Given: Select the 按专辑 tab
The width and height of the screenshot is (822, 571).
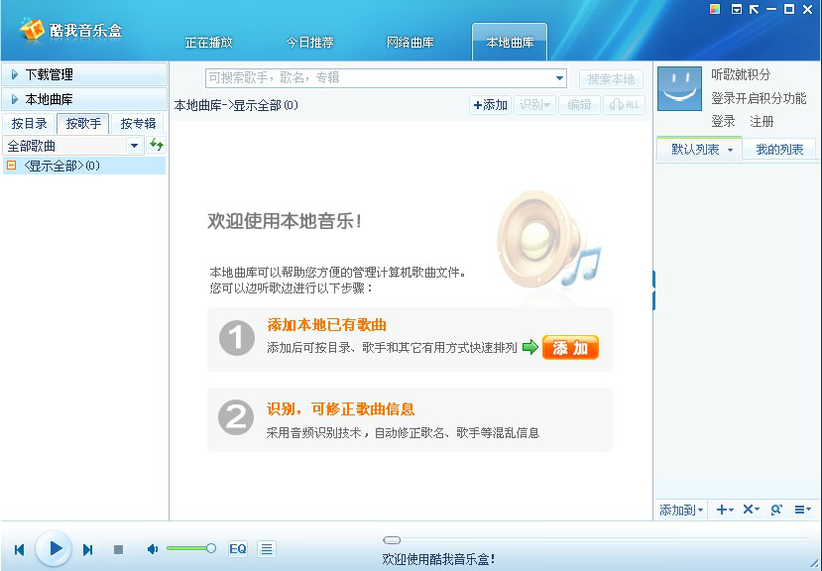Looking at the screenshot, I should click(138, 124).
